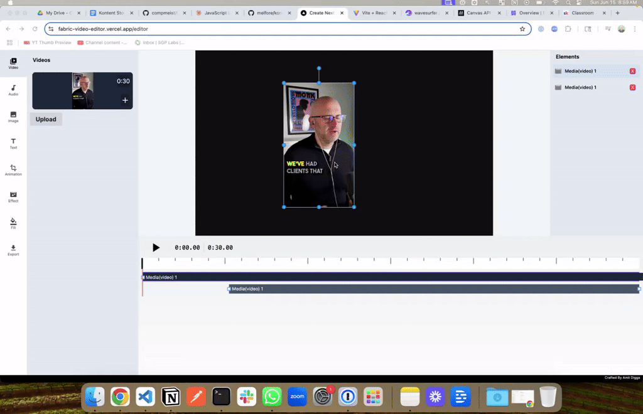Open Notion from the Dock
Image resolution: width=643 pixels, height=414 pixels.
[x=171, y=397]
